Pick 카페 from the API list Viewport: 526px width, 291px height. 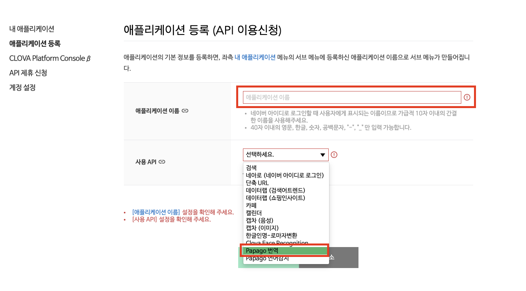(x=286, y=205)
